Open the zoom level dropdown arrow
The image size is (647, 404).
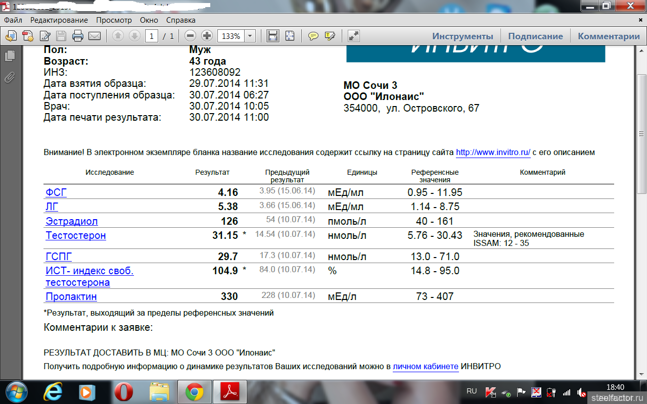[x=250, y=36]
